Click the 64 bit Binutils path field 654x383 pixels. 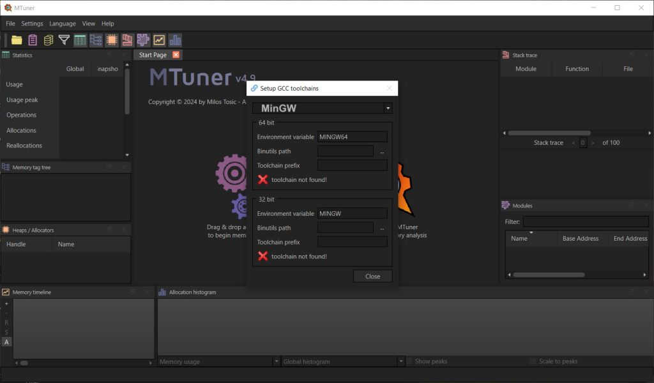(346, 151)
